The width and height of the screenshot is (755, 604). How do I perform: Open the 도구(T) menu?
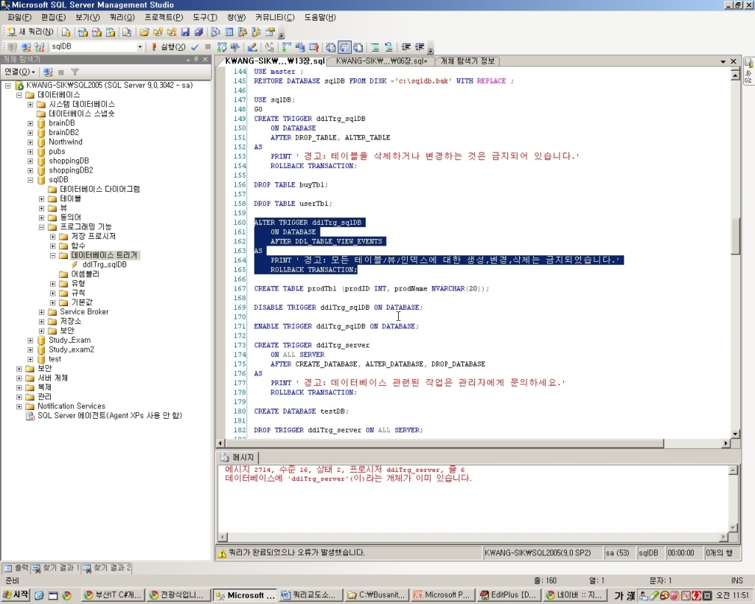(x=205, y=18)
